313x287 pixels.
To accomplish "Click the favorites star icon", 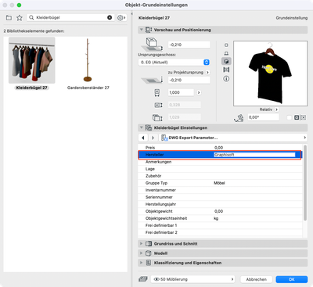I will click(20, 18).
